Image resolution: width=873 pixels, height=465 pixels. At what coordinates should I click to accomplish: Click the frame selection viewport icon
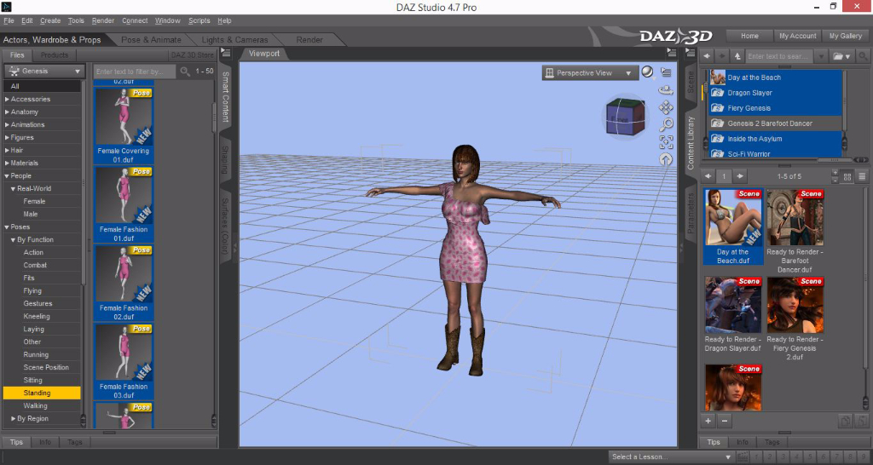(x=666, y=142)
